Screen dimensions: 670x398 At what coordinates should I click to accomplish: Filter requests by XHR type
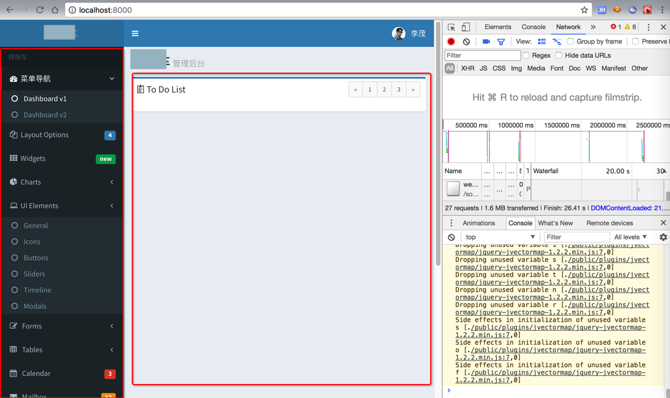pos(468,68)
